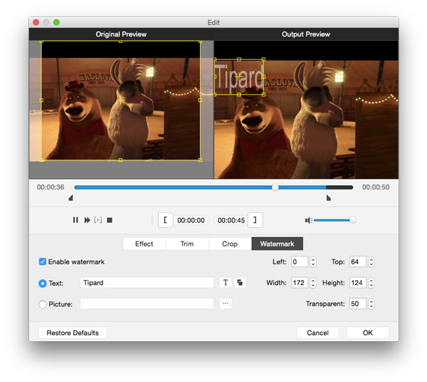
Task: Mute audio via speaker icon
Action: click(309, 220)
